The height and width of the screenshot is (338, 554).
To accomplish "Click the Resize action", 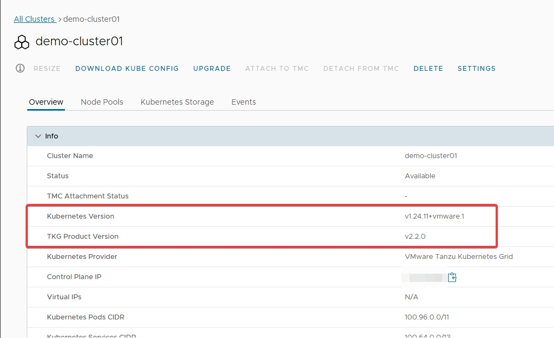I will point(47,69).
